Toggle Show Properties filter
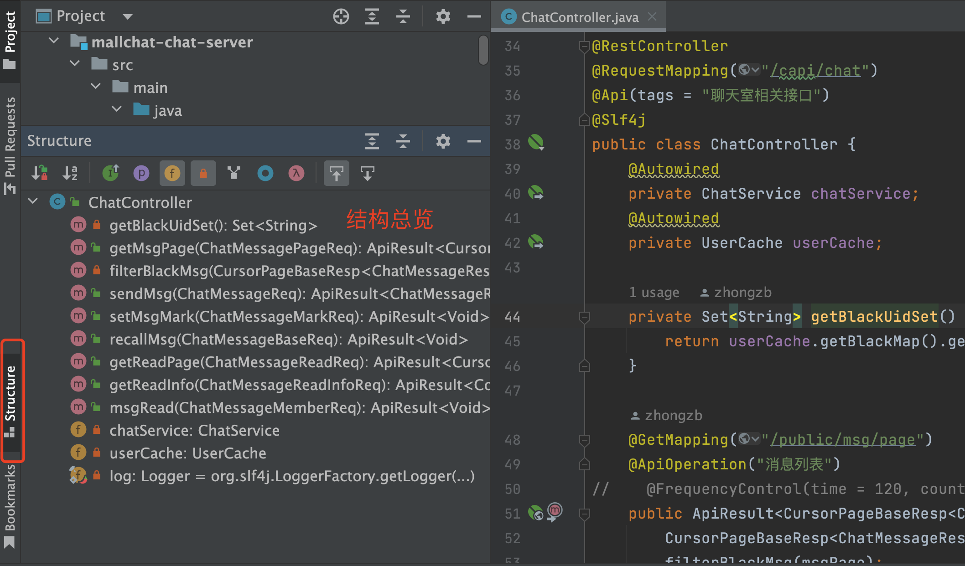The image size is (965, 566). (x=141, y=173)
